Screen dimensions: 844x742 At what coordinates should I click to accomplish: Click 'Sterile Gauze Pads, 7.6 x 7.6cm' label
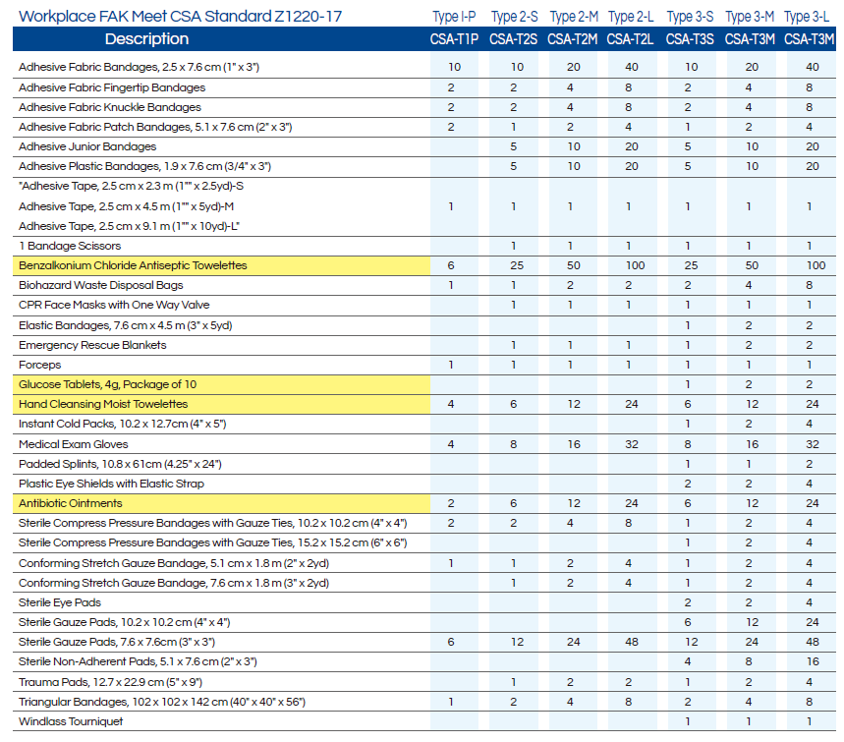point(117,642)
